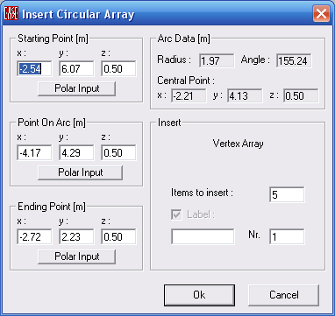The width and height of the screenshot is (335, 316).
Task: Click the Arc Data [m] group title
Action: (183, 39)
